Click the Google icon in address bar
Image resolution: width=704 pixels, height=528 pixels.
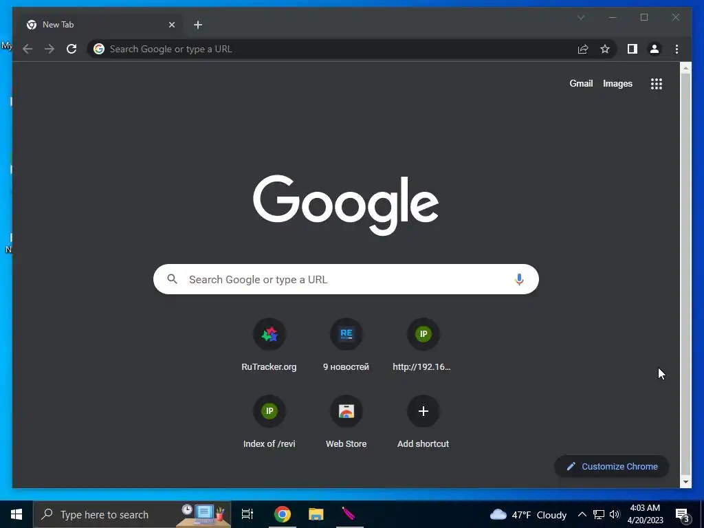point(99,49)
